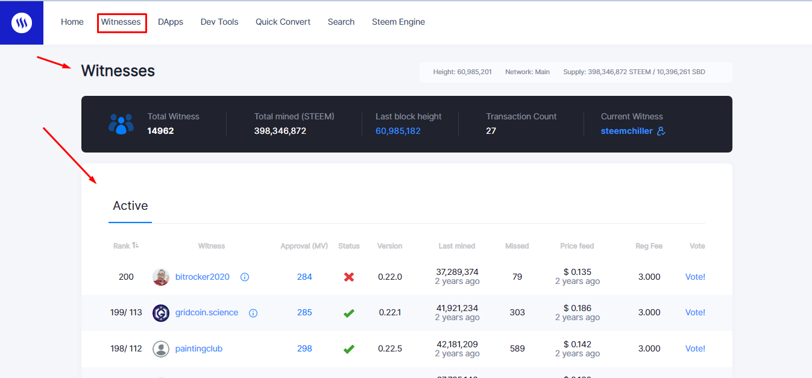
Task: Click Supply figure in info bar
Action: [x=634, y=72]
